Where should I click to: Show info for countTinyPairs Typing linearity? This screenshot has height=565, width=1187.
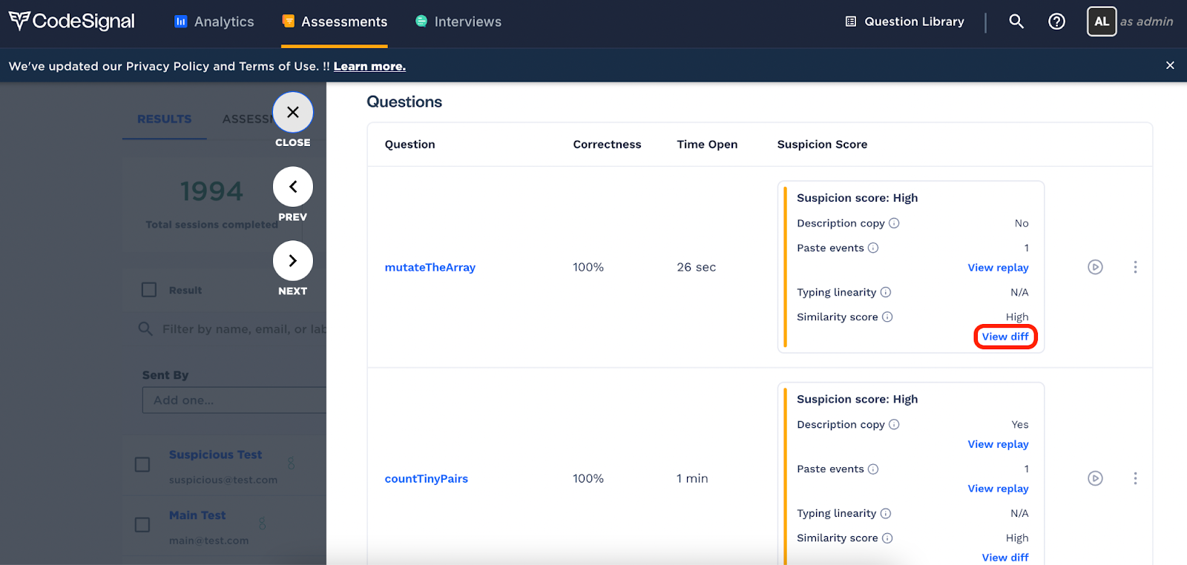886,513
